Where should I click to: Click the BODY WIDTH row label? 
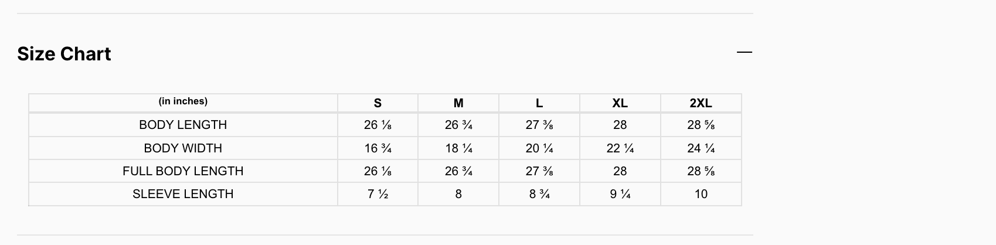[x=183, y=148]
